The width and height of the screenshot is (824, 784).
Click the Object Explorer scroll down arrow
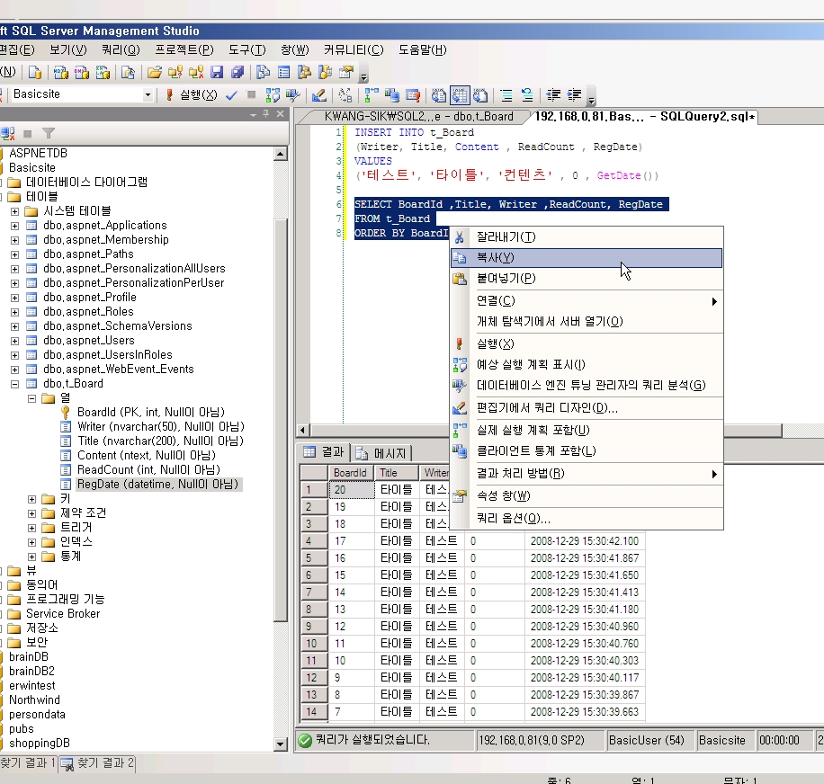[281, 744]
